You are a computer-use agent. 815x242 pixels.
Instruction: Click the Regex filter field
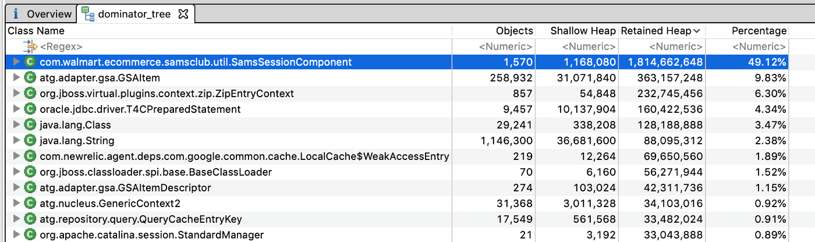[x=61, y=47]
